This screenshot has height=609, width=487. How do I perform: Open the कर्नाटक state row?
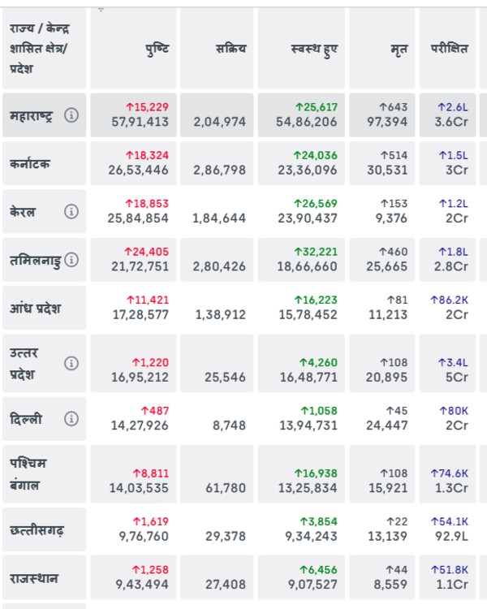(x=31, y=163)
